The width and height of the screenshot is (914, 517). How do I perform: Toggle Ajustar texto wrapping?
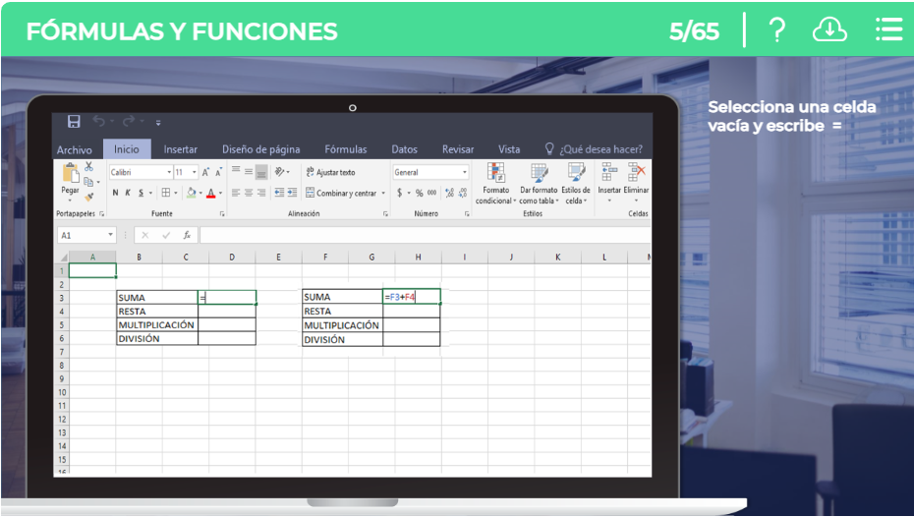[x=330, y=172]
